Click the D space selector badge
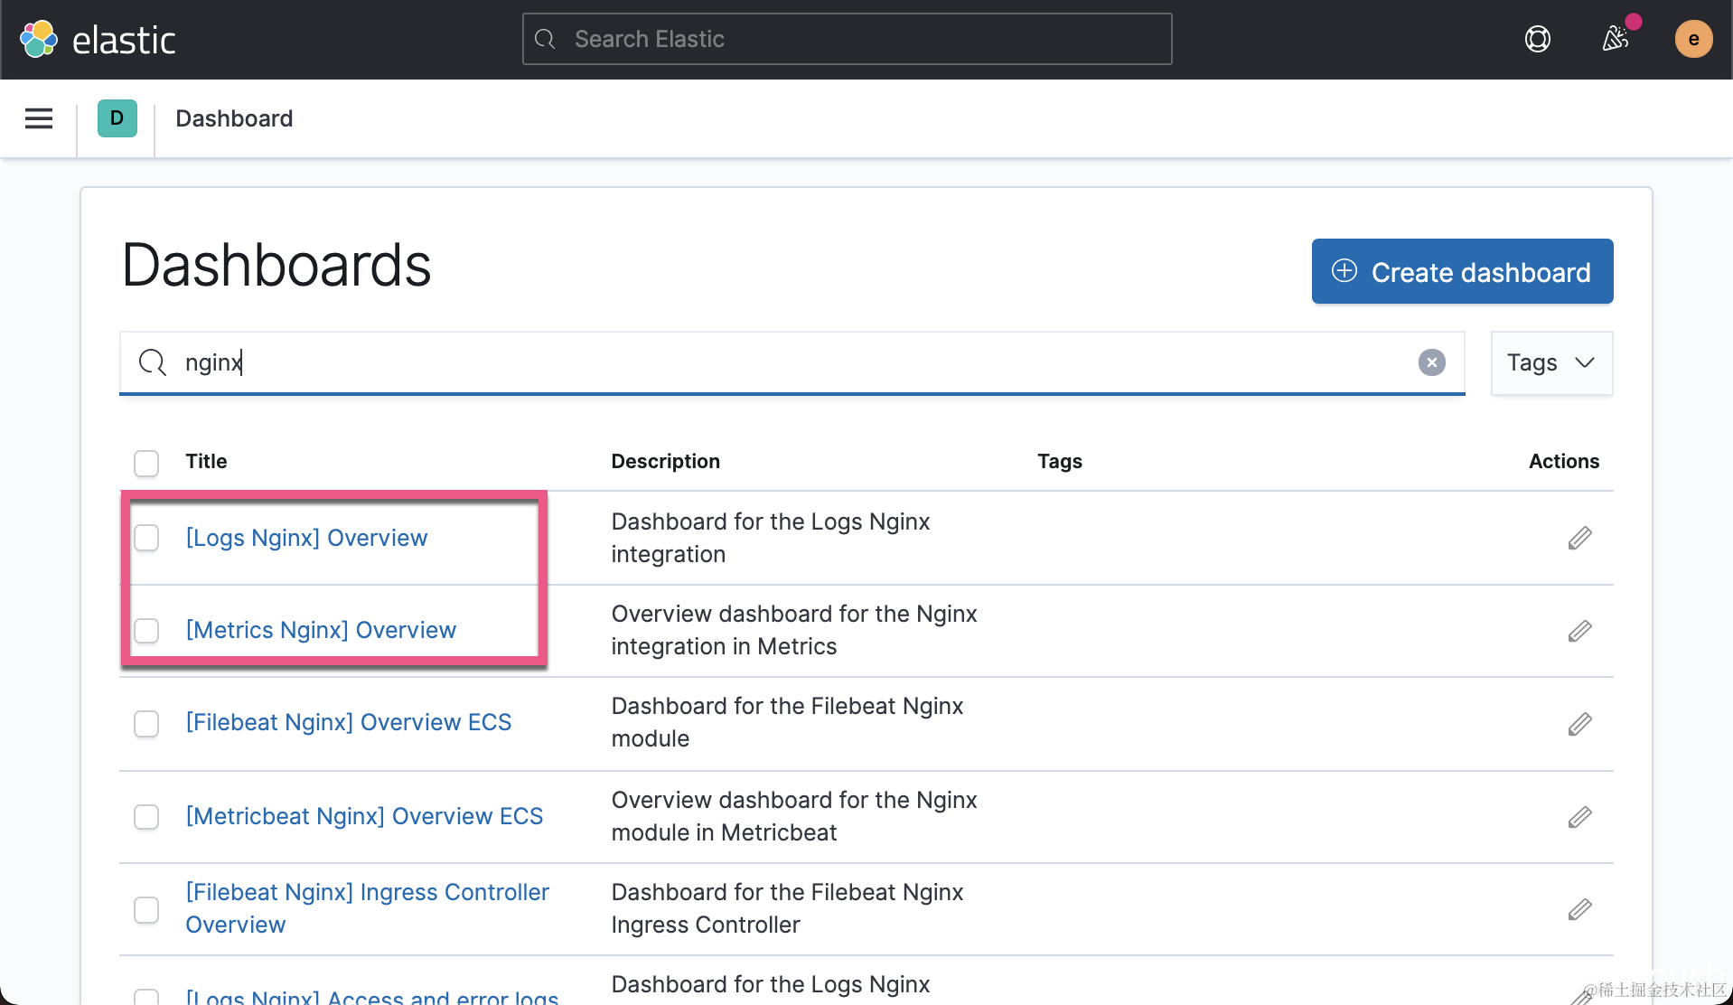The height and width of the screenshot is (1005, 1733). tap(117, 118)
